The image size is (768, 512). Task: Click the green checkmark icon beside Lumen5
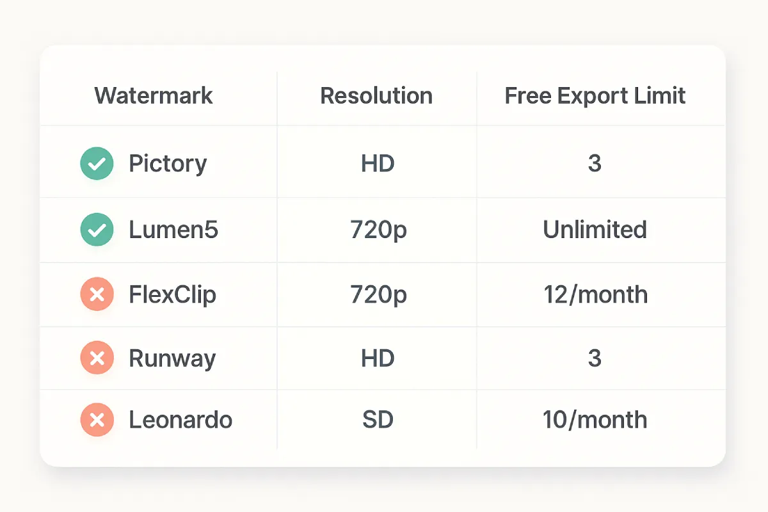97,230
